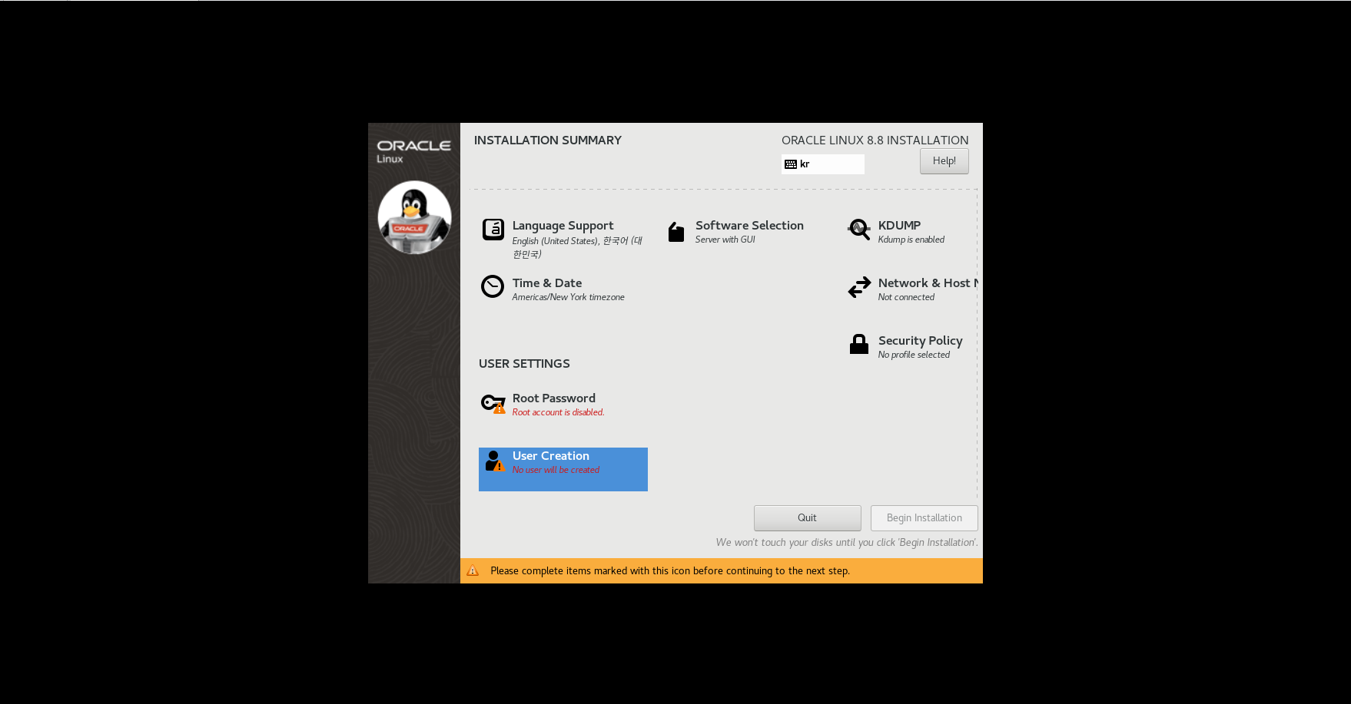
Task: Click 'No user will be created' text
Action: click(556, 470)
